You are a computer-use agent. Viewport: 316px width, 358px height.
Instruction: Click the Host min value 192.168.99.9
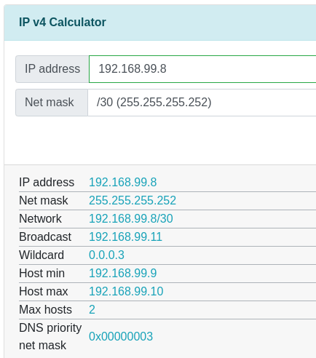click(123, 273)
